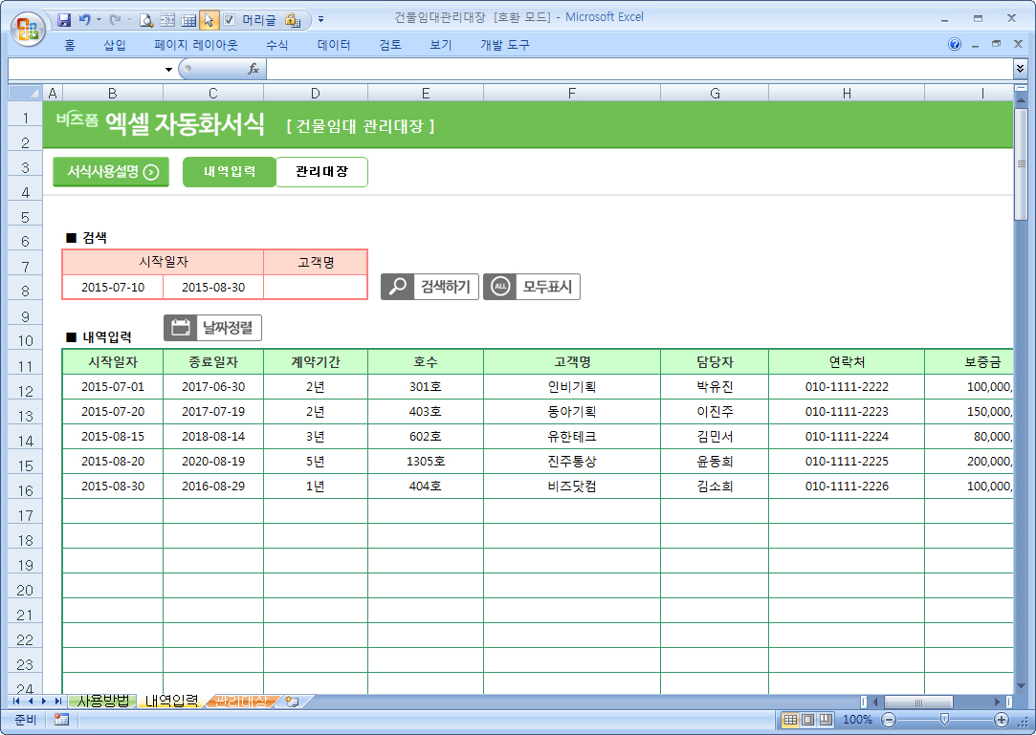The width and height of the screenshot is (1036, 735).
Task: Open Excel Help question mark icon
Action: (x=955, y=45)
